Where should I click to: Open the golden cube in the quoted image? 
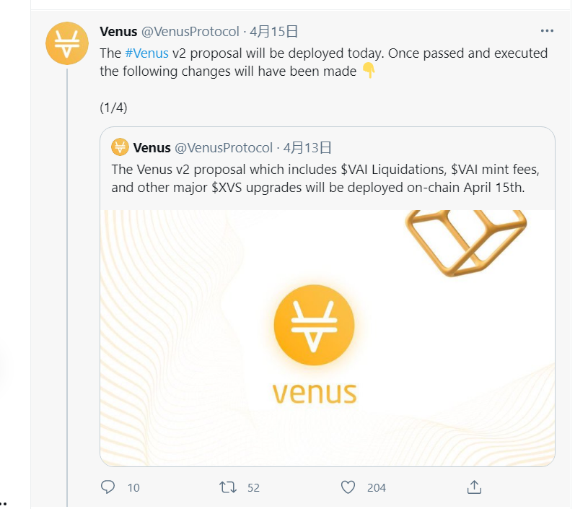[x=465, y=242]
